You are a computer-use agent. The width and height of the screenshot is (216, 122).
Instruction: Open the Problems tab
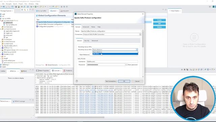[67, 70]
